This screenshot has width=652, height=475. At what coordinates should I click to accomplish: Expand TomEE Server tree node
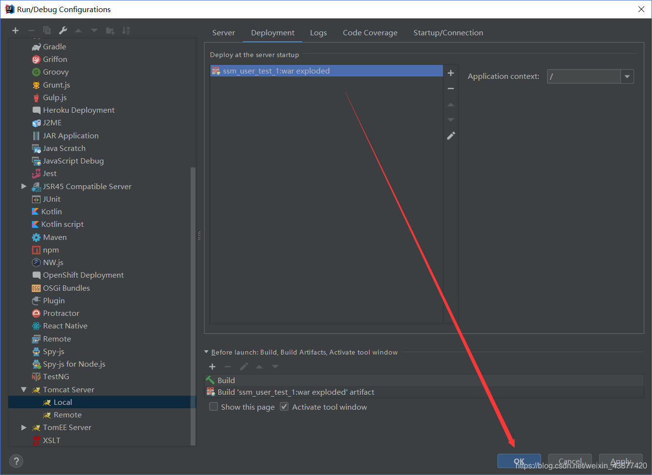point(24,428)
